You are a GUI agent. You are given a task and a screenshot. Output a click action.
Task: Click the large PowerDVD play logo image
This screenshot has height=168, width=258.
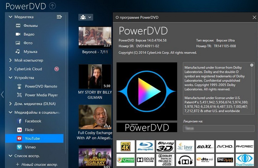[x=147, y=91]
